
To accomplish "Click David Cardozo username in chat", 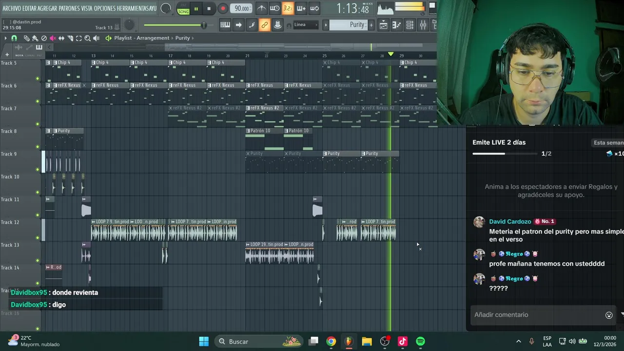I will (510, 221).
